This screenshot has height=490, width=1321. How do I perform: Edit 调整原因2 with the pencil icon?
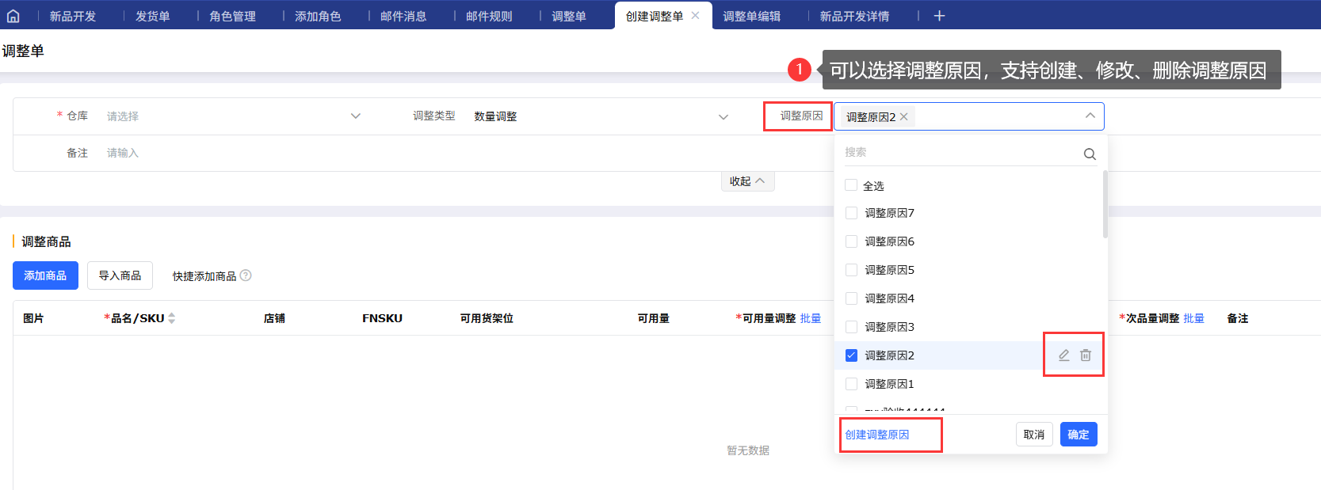1064,355
